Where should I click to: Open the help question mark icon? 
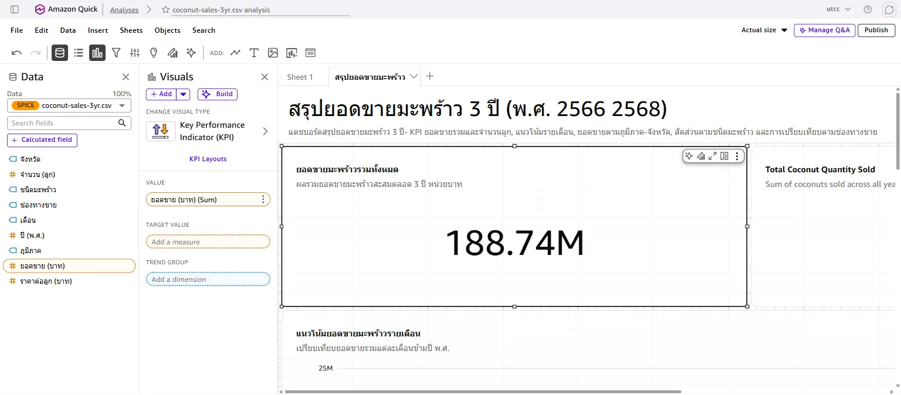[x=868, y=9]
